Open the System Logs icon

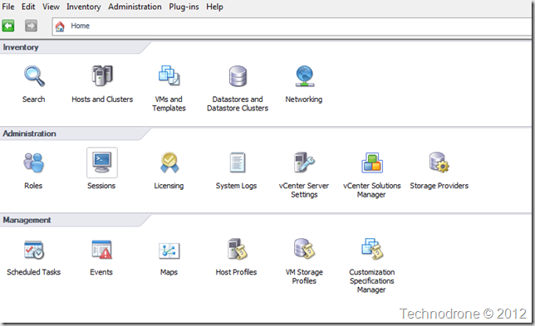point(237,162)
